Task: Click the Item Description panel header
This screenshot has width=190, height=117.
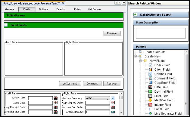Action: (161, 23)
